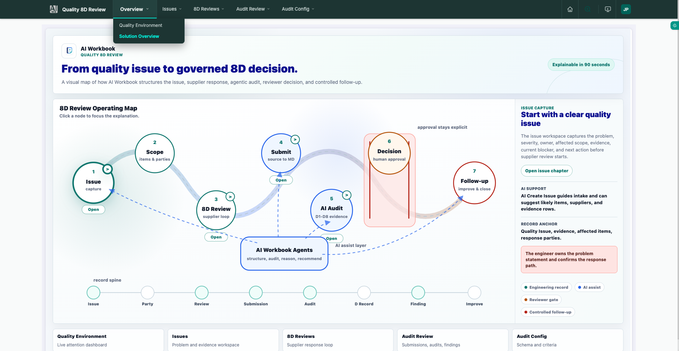
Task: Click the arrow badge on AI Audit node
Action: coord(347,195)
